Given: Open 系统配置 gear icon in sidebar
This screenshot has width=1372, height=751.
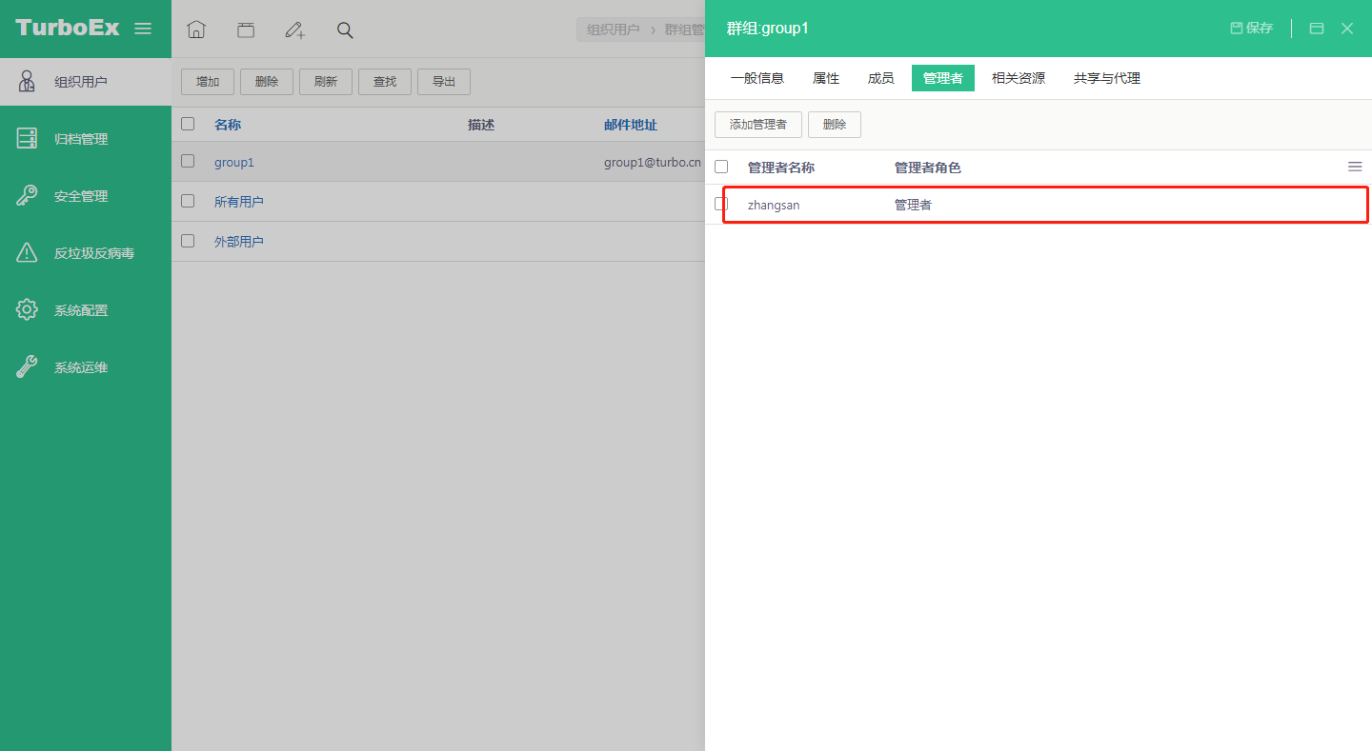Looking at the screenshot, I should (x=27, y=310).
